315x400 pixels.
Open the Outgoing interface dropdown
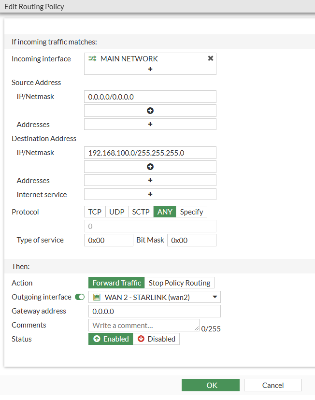tap(155, 297)
